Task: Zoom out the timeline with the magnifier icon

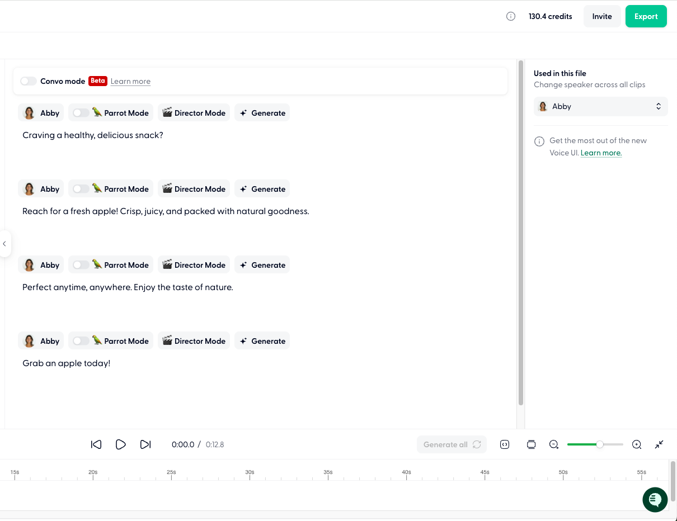Action: coord(554,444)
